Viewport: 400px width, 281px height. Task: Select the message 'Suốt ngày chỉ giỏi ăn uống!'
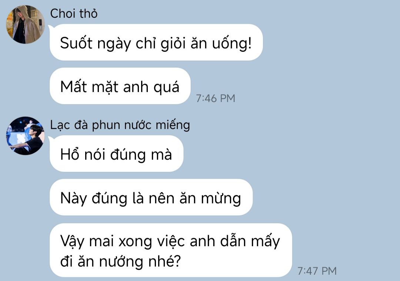click(x=156, y=42)
